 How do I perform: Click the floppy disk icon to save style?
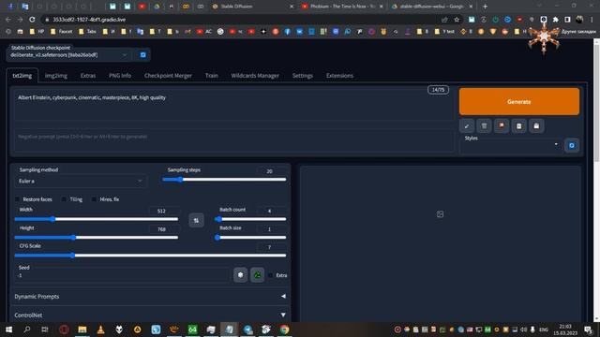[536, 125]
